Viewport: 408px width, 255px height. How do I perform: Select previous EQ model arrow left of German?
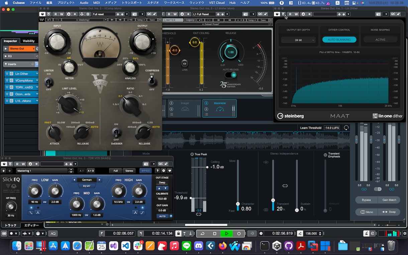pyautogui.click(x=74, y=180)
